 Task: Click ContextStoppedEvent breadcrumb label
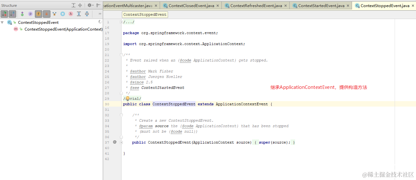coord(145,14)
